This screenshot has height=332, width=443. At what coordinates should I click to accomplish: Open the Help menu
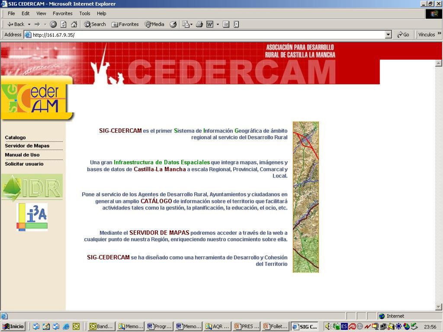click(101, 13)
